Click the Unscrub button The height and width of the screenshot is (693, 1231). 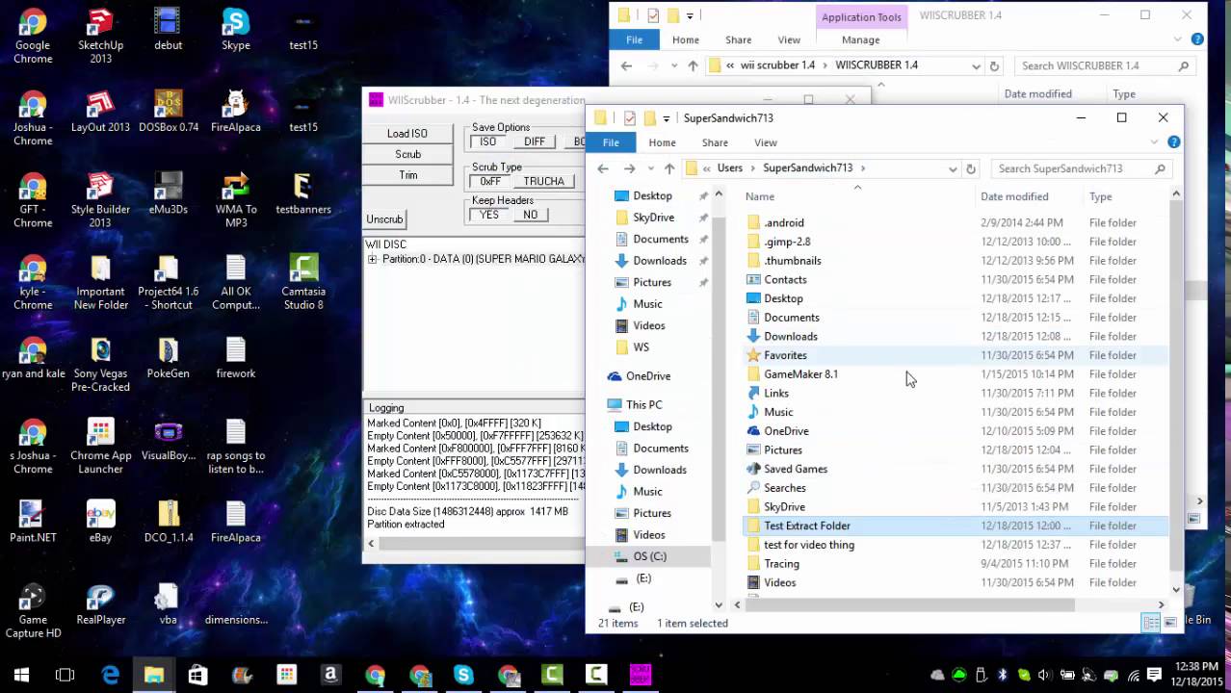(384, 219)
